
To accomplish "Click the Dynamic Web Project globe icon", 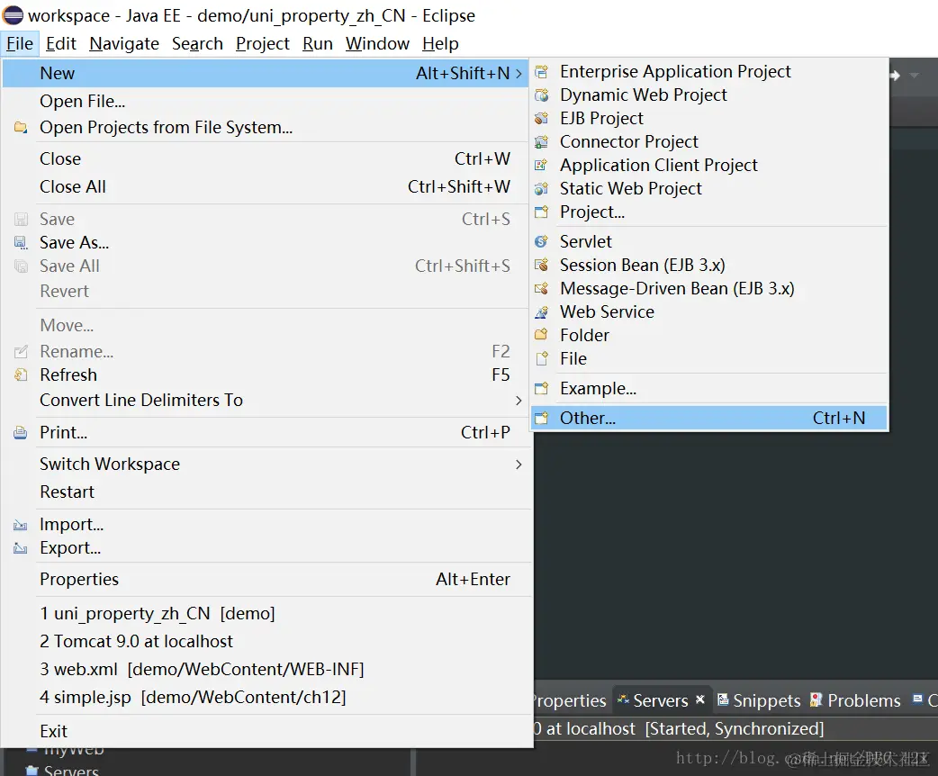I will point(541,95).
